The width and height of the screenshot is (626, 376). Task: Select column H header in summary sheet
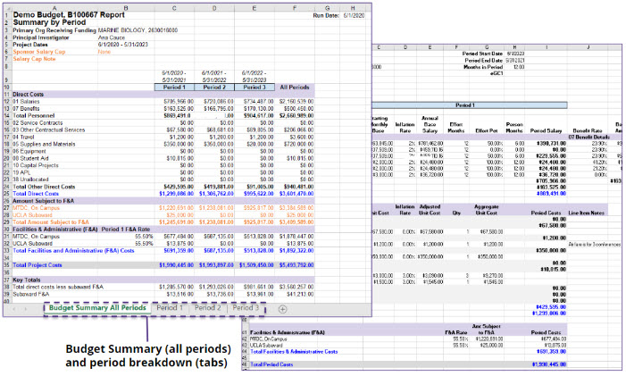tap(353, 8)
